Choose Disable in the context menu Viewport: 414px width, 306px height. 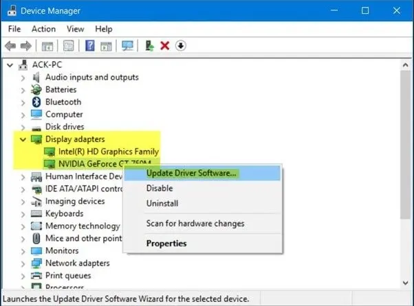pyautogui.click(x=202, y=188)
